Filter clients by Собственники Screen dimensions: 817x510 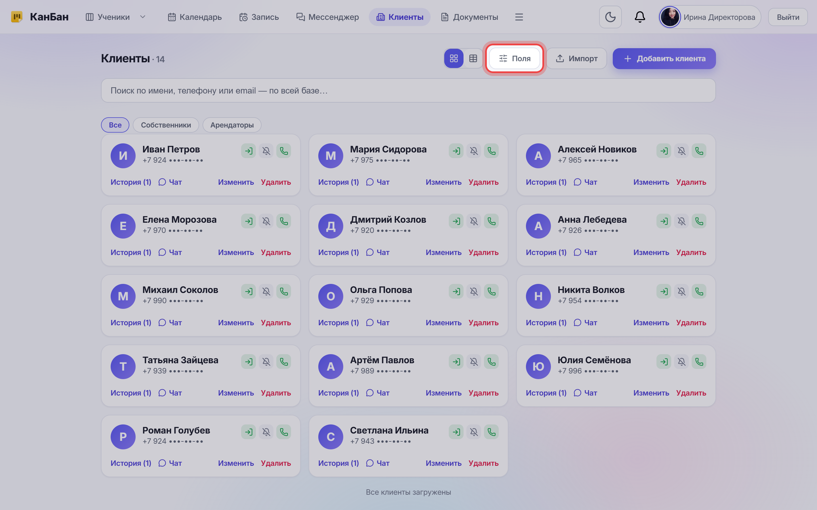tap(166, 125)
